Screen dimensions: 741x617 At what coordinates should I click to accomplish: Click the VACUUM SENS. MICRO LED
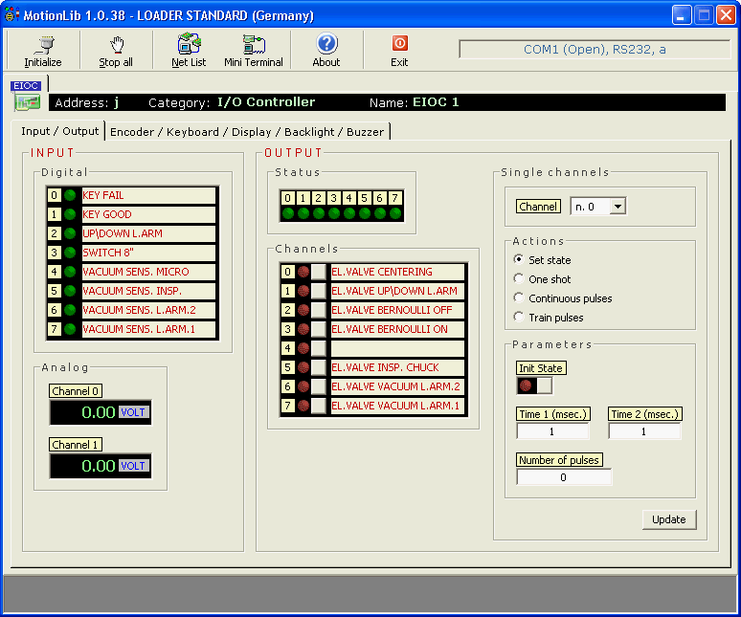pos(70,272)
